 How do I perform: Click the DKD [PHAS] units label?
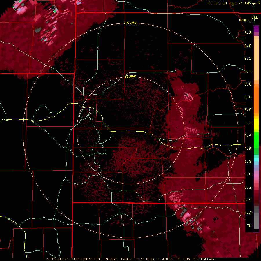[248, 19]
